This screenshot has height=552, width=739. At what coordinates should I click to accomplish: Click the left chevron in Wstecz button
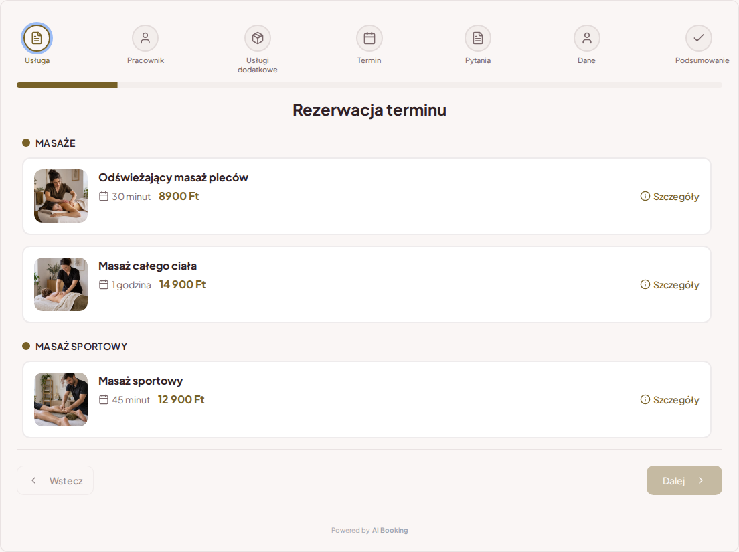(33, 480)
